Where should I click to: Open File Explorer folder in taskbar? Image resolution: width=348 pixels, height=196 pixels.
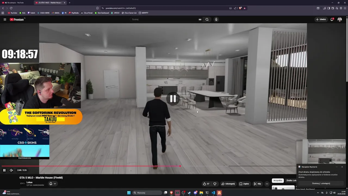pyautogui.click(x=201, y=193)
